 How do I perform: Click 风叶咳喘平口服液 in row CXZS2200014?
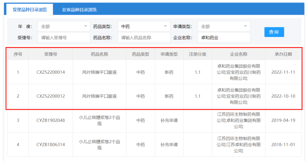(99, 72)
